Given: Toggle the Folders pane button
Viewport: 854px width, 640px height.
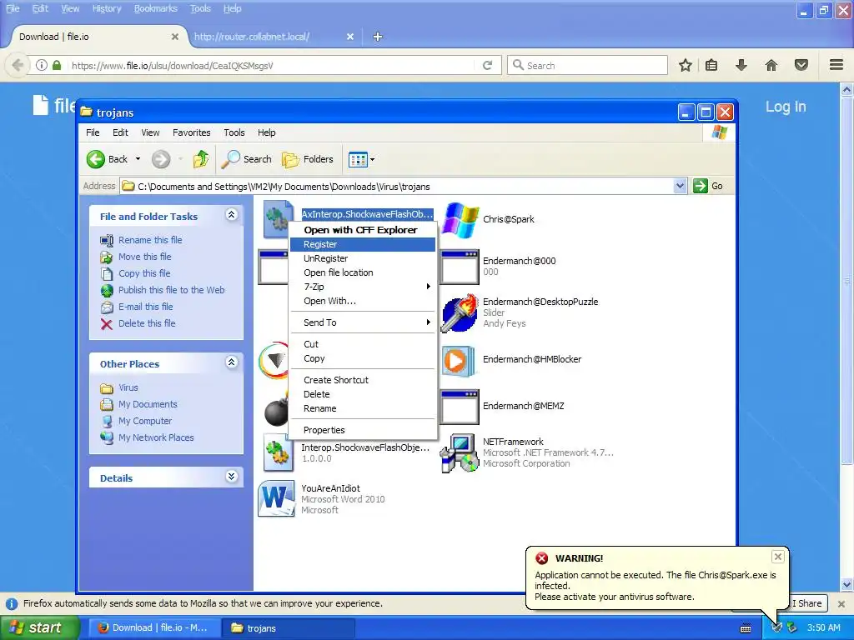Looking at the screenshot, I should [308, 159].
